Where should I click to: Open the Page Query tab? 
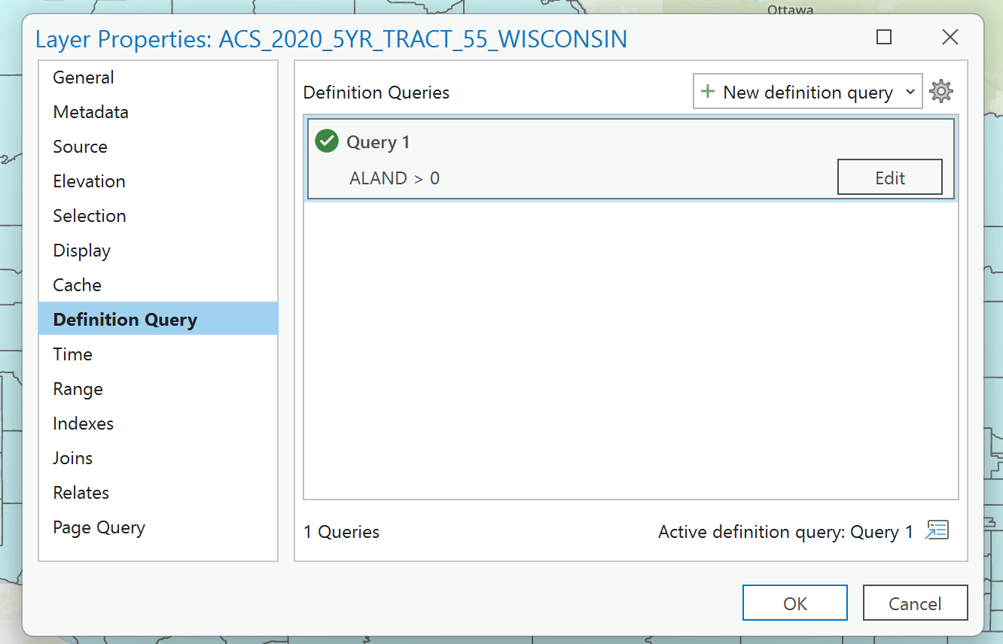point(99,527)
